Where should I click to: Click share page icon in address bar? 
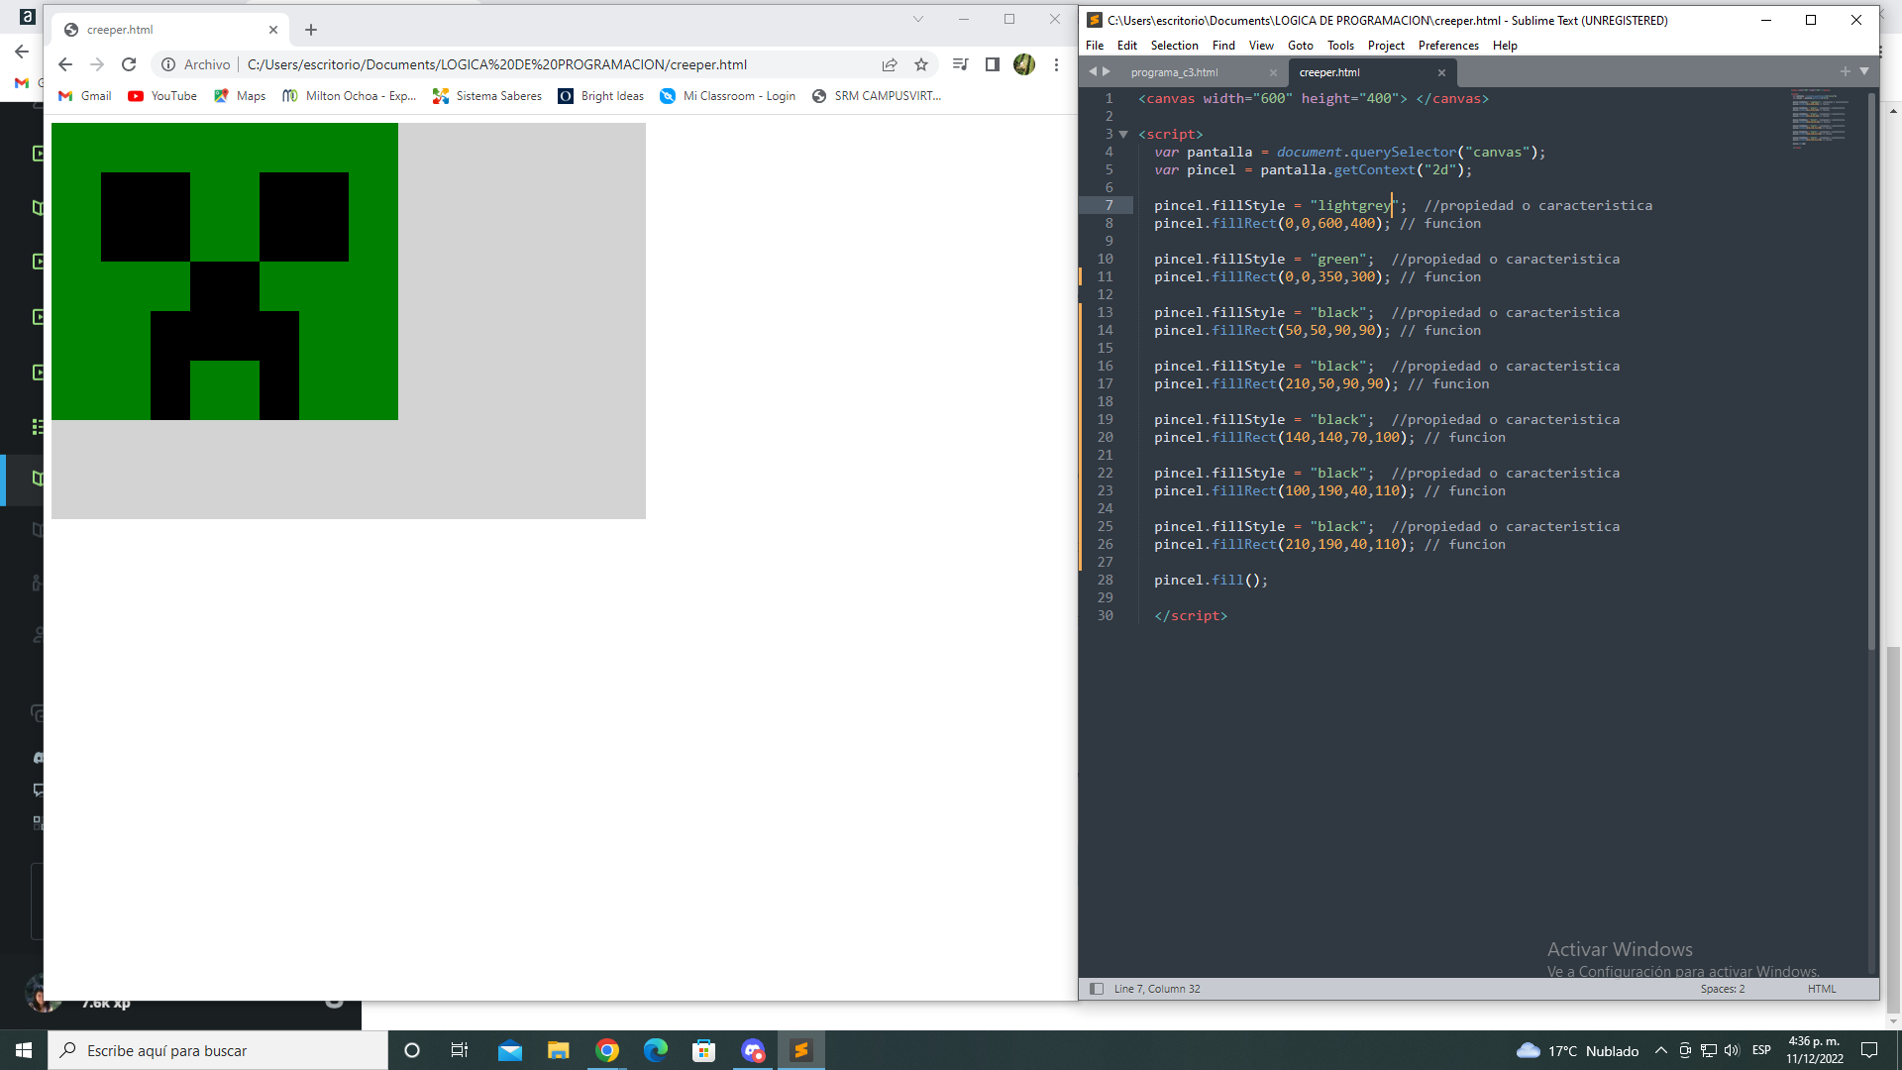(x=890, y=64)
